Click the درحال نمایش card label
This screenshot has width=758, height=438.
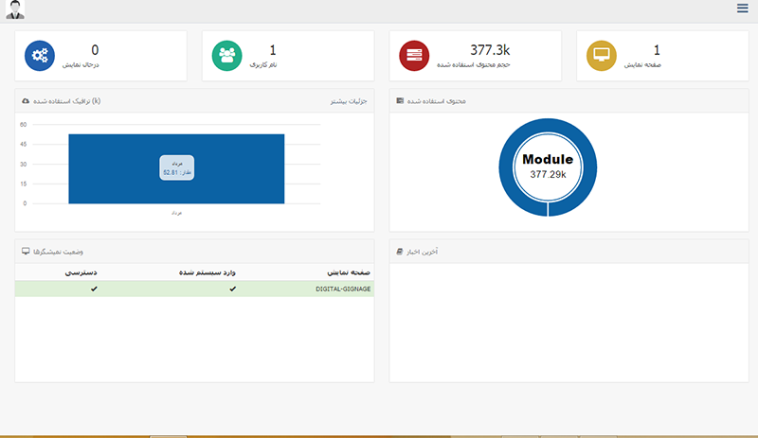coord(81,64)
